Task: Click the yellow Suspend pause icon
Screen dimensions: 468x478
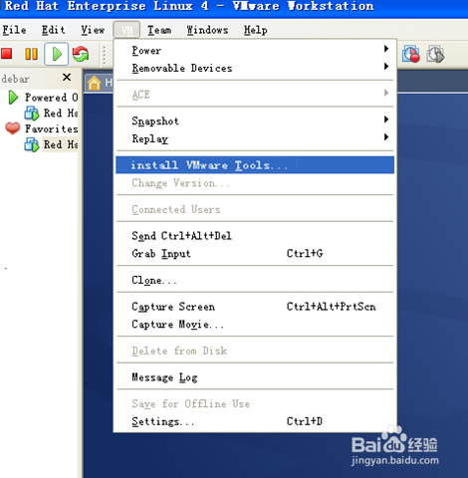Action: click(x=31, y=54)
